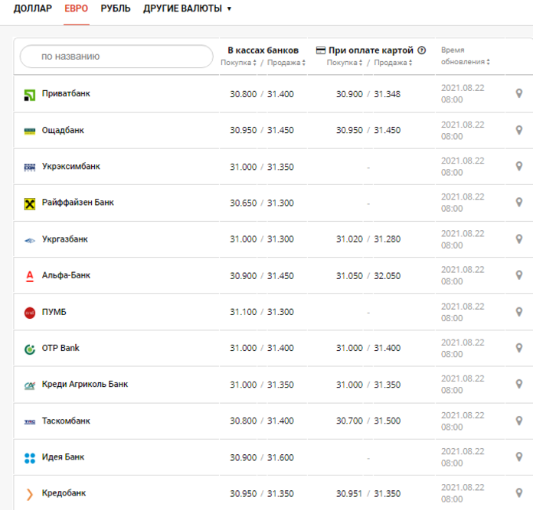The height and width of the screenshot is (510, 533).
Task: Open map pin for Кредобанк row
Action: coord(518,493)
